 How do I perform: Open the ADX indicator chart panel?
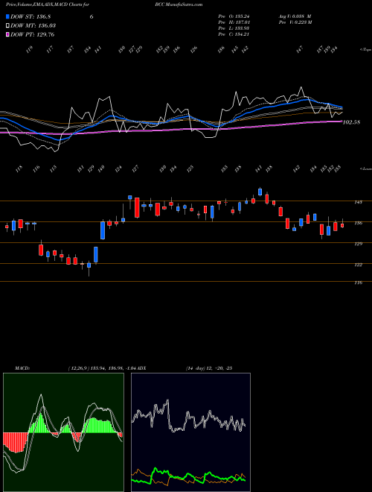click(x=190, y=432)
